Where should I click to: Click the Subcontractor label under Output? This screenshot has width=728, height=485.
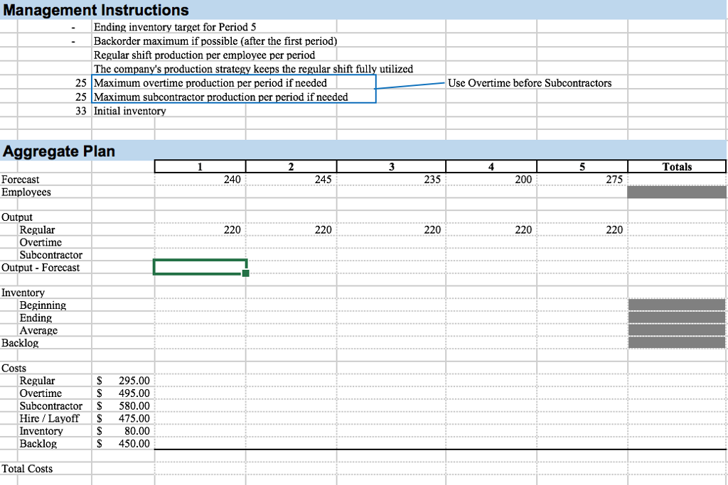50,255
